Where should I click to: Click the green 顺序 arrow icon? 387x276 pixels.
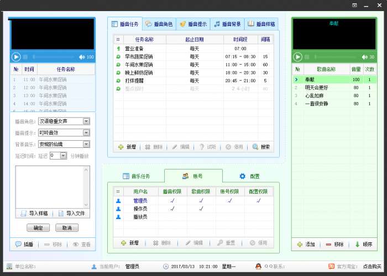tap(357, 244)
